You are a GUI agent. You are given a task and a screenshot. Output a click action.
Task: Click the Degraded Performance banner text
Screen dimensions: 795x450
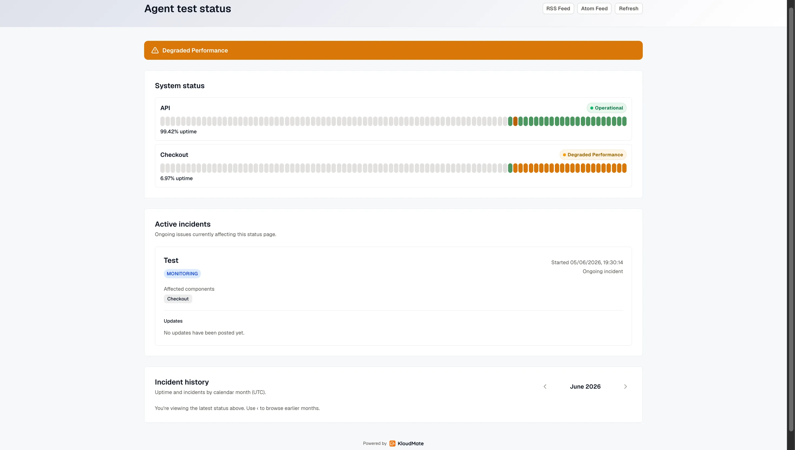[195, 50]
